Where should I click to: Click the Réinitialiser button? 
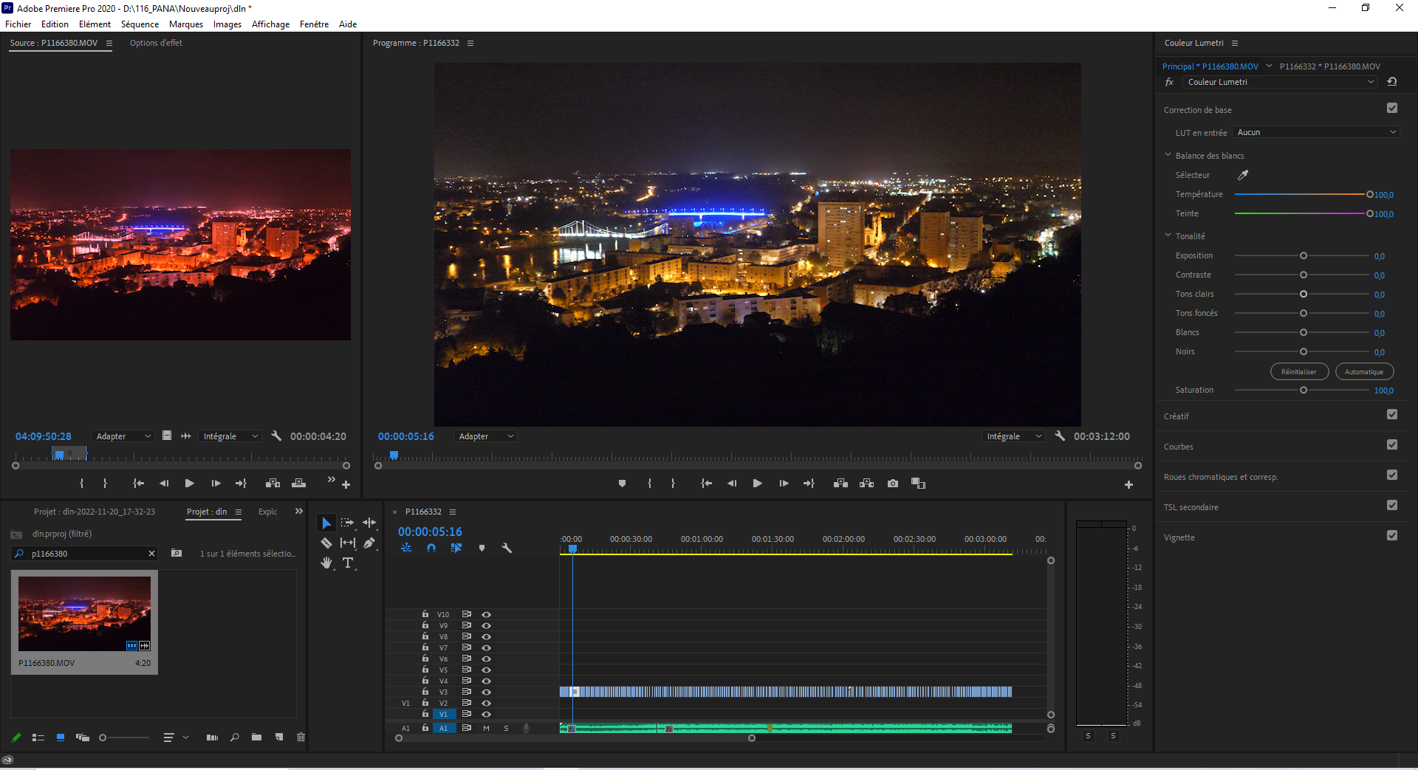pyautogui.click(x=1298, y=372)
